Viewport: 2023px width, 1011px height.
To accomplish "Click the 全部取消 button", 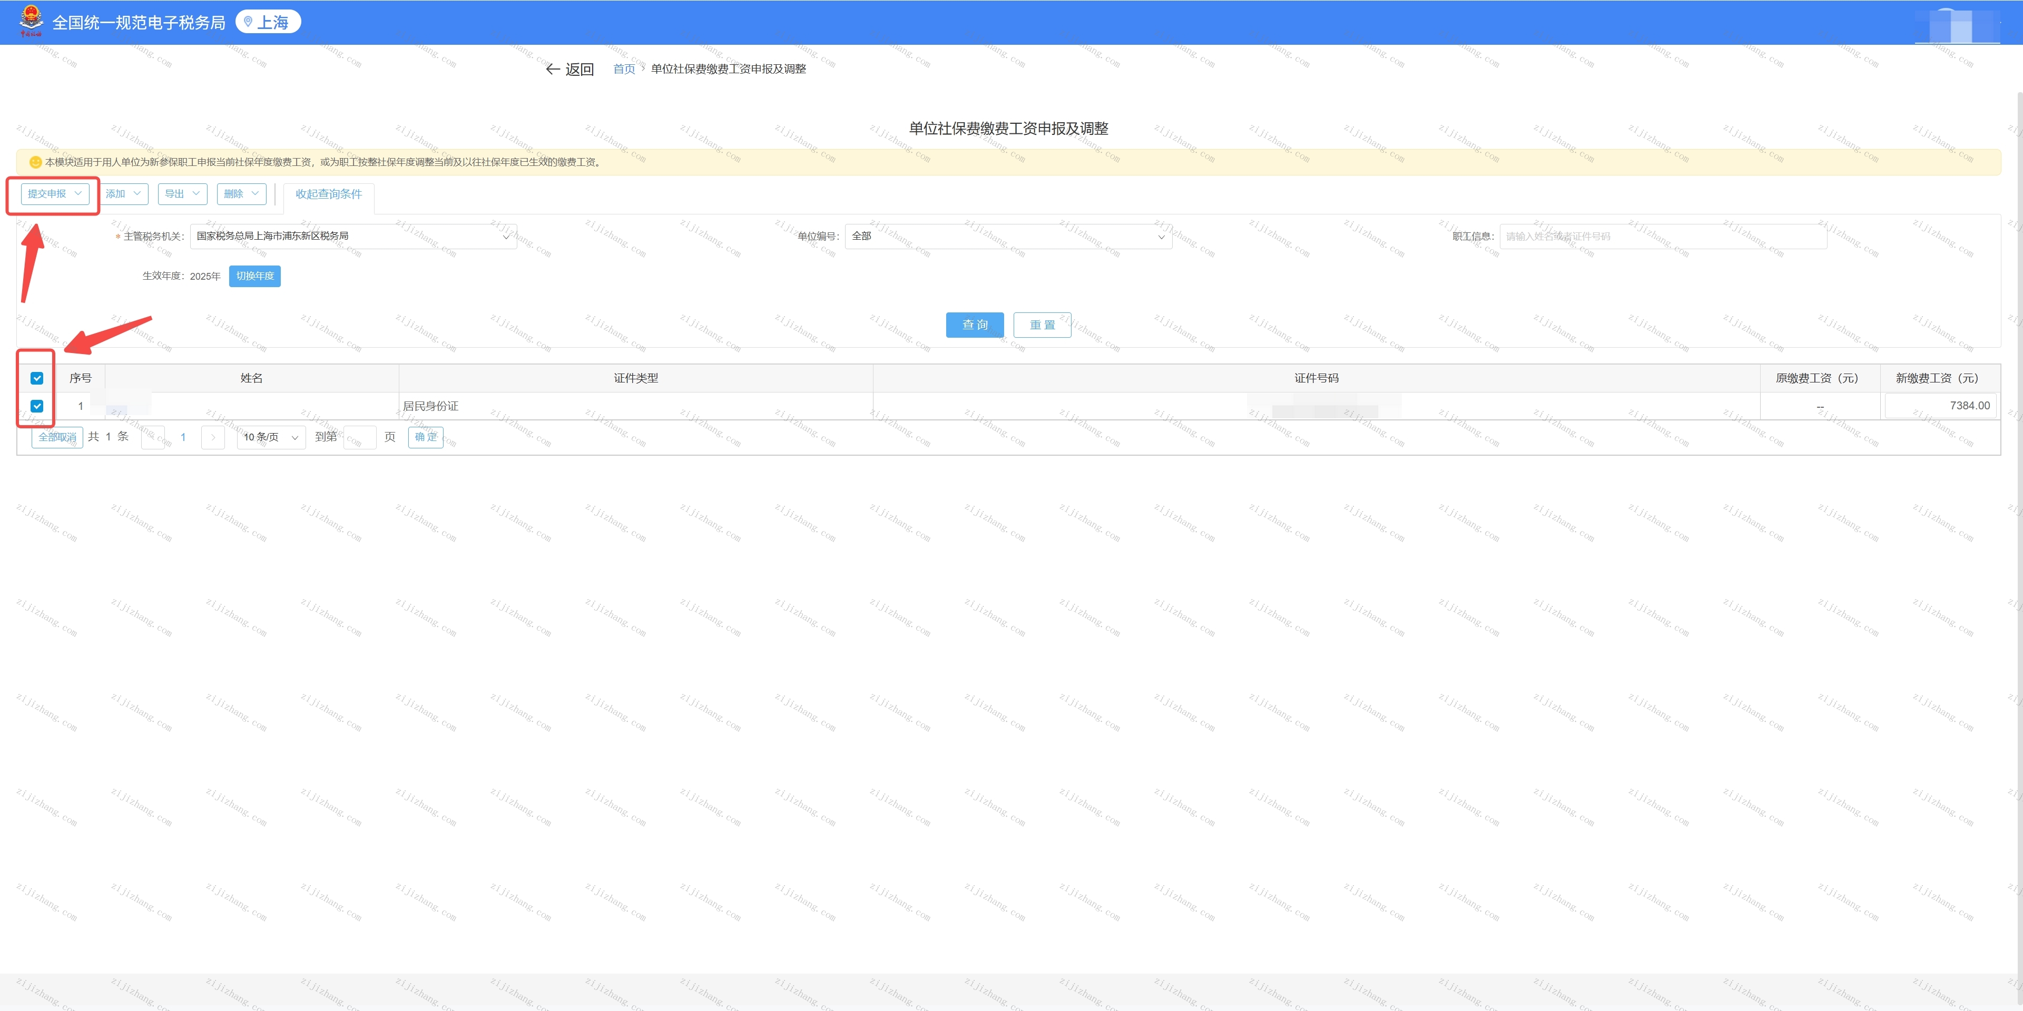I will 57,438.
